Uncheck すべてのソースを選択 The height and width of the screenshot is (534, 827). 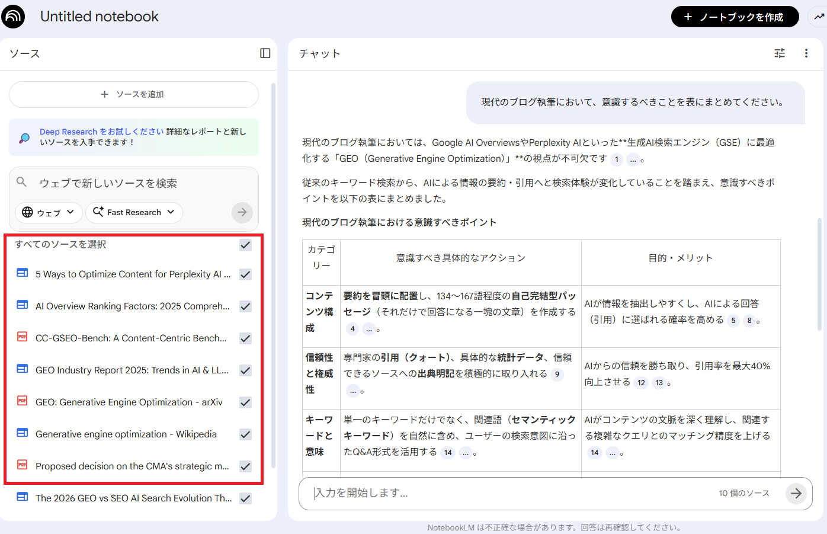pyautogui.click(x=245, y=244)
